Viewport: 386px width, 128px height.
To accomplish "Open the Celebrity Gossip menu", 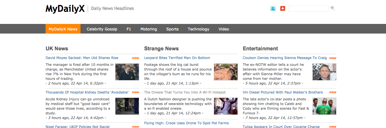I will [102, 29].
